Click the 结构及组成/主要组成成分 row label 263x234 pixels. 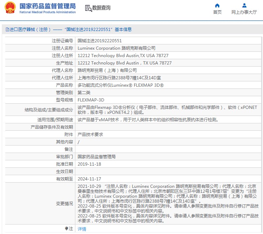[49, 110]
